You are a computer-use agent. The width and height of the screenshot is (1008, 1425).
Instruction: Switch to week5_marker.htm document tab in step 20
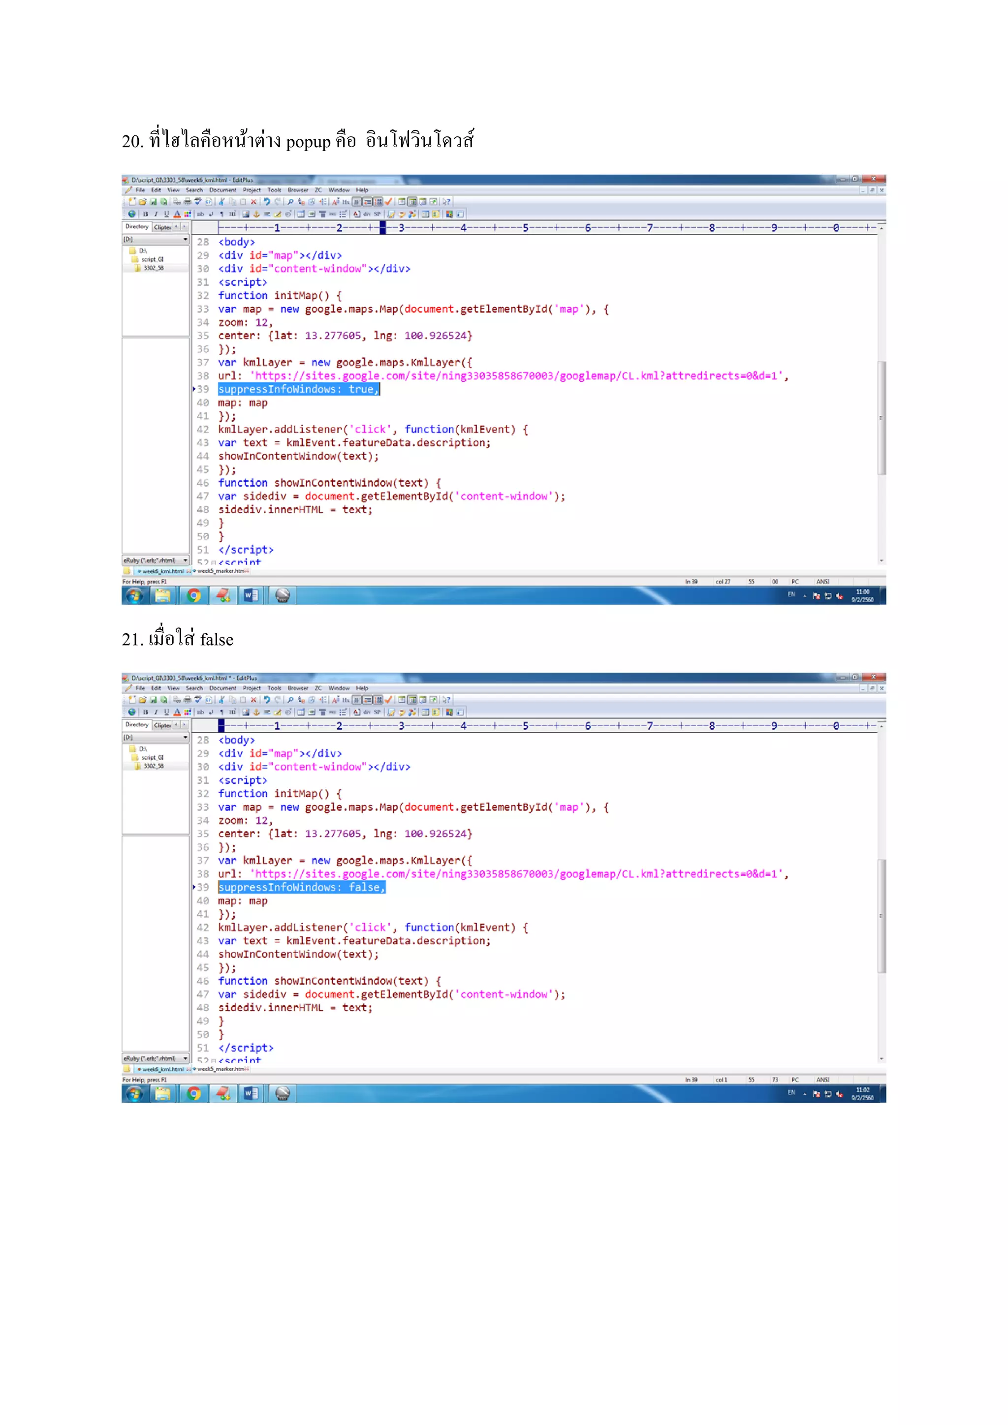[x=221, y=571]
